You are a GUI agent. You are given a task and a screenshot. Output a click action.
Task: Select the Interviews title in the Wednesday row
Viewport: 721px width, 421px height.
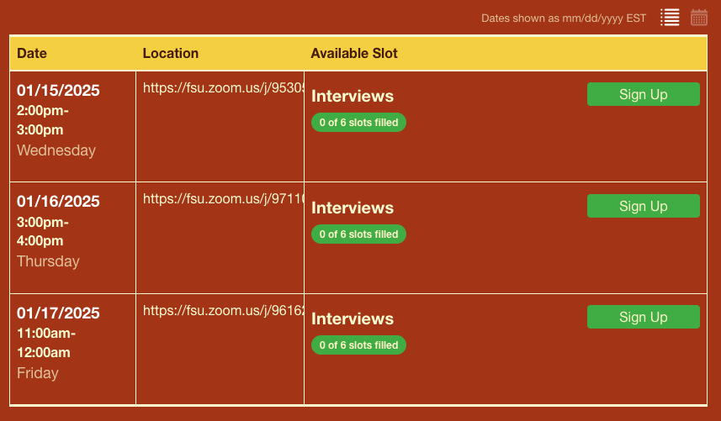pyautogui.click(x=353, y=97)
